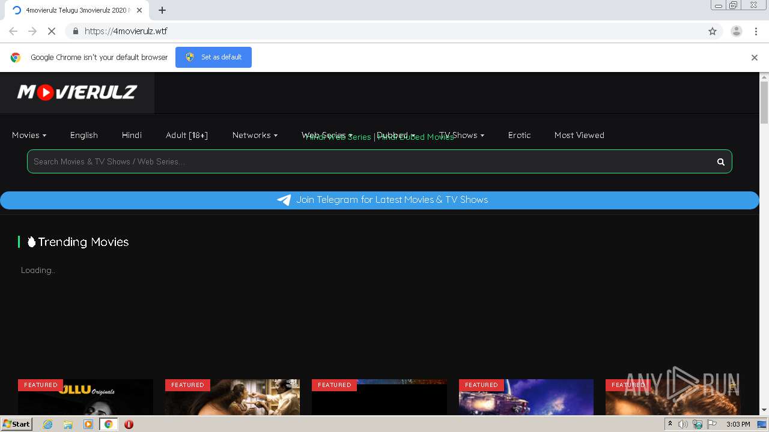Open the Most Viewed menu item
The height and width of the screenshot is (432, 769).
pyautogui.click(x=579, y=135)
